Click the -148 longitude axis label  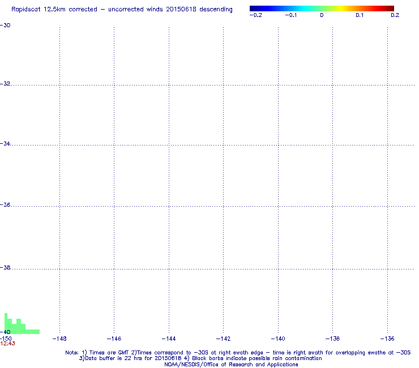pyautogui.click(x=59, y=339)
